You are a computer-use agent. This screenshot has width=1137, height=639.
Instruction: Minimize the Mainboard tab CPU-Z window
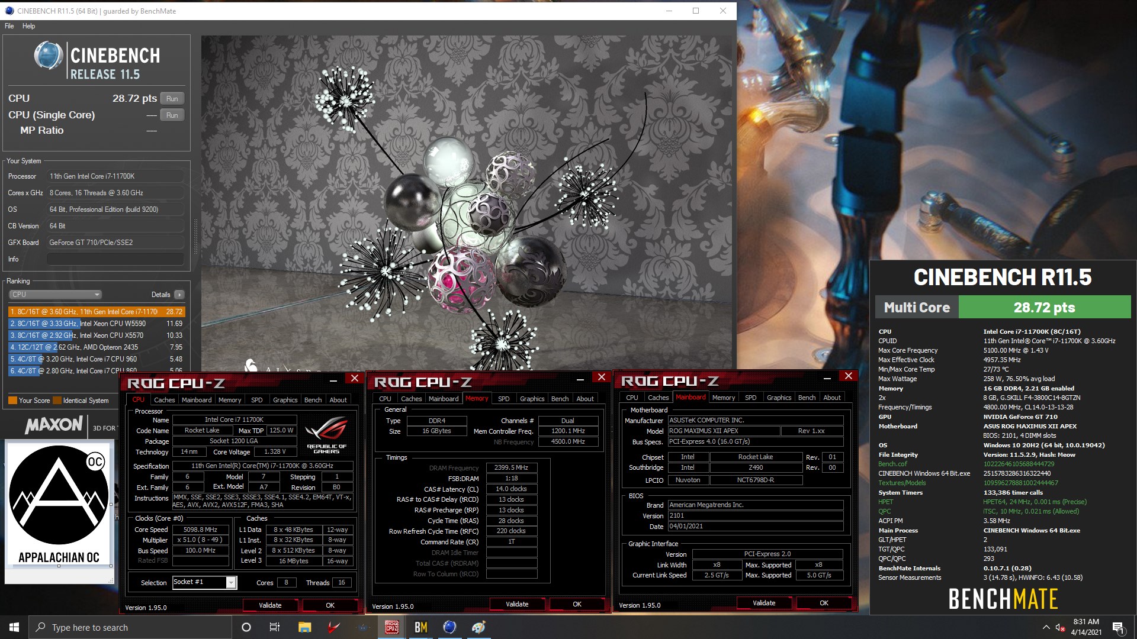[827, 377]
